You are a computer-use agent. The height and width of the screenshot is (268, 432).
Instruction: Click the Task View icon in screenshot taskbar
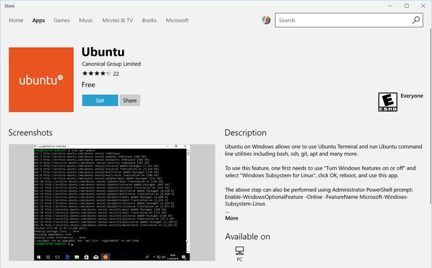coord(58,257)
